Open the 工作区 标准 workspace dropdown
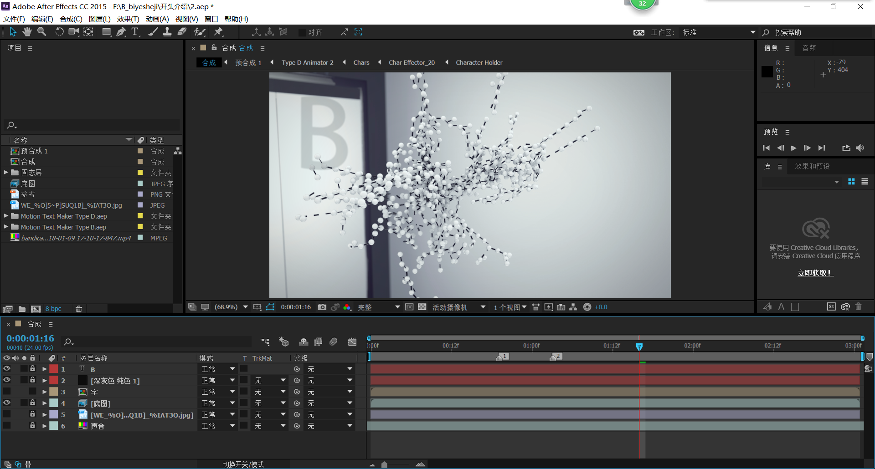The width and height of the screenshot is (875, 469). (719, 32)
